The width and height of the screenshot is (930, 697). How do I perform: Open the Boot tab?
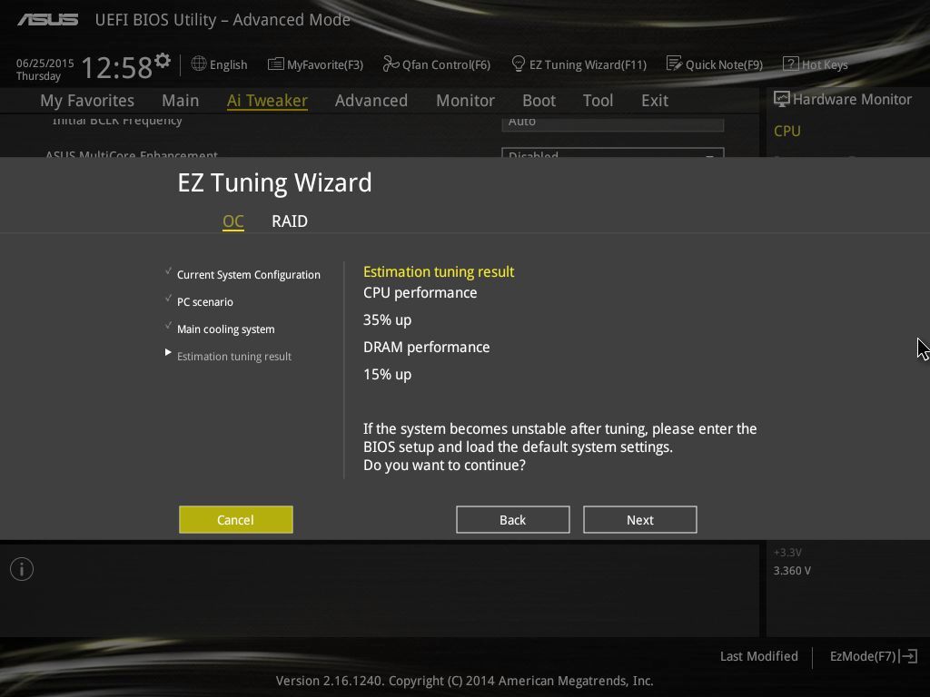click(x=539, y=101)
